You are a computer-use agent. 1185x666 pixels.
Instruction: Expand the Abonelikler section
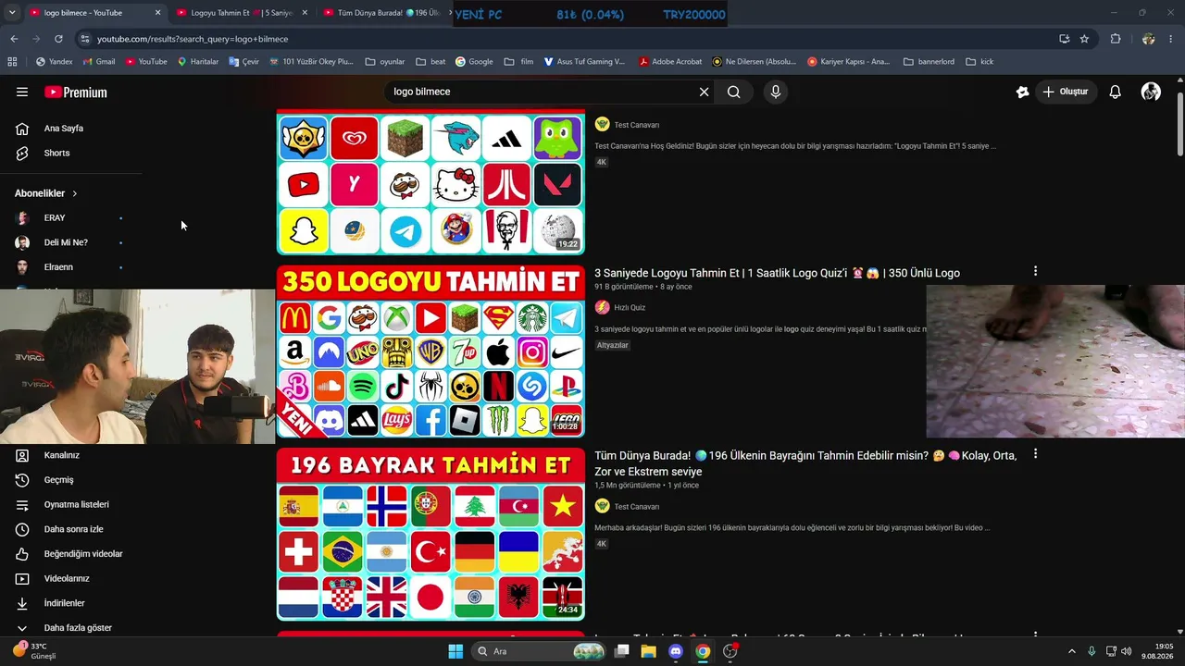46,193
